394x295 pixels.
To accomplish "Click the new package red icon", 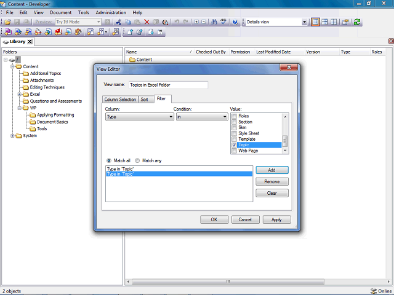I will point(58,32).
